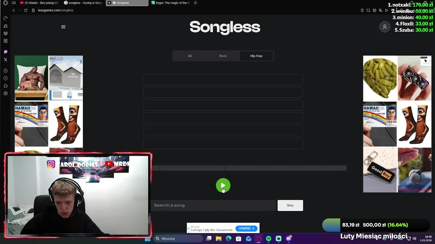Close the left ad with X

tap(81, 62)
